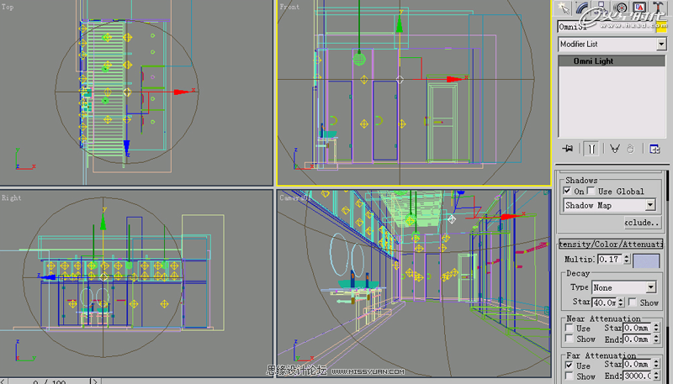
Task: Click Far Attenuation Start field
Action: click(638, 365)
